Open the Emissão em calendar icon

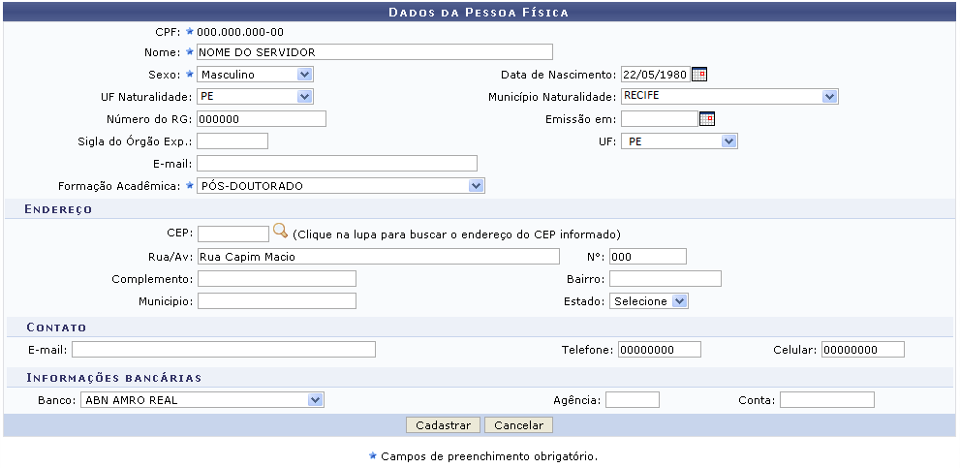(x=707, y=119)
